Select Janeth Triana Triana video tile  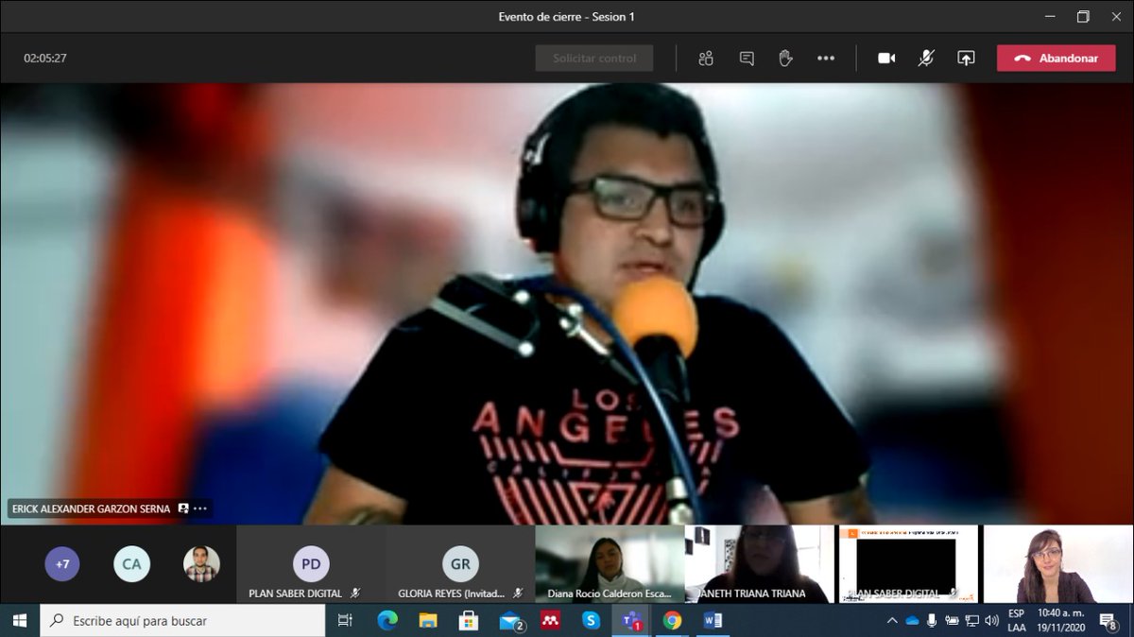pyautogui.click(x=759, y=564)
